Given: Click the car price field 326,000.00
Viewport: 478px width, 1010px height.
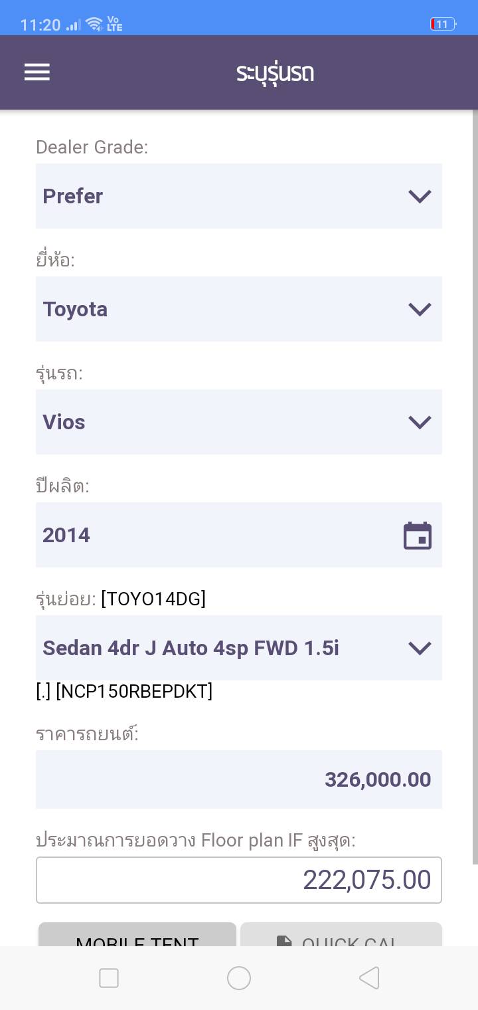Looking at the screenshot, I should [239, 779].
